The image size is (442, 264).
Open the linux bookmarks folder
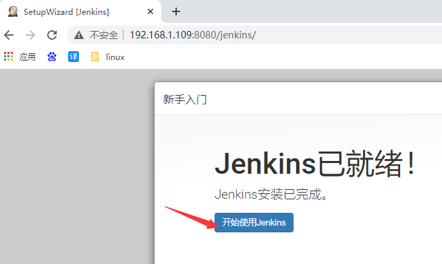pos(108,57)
